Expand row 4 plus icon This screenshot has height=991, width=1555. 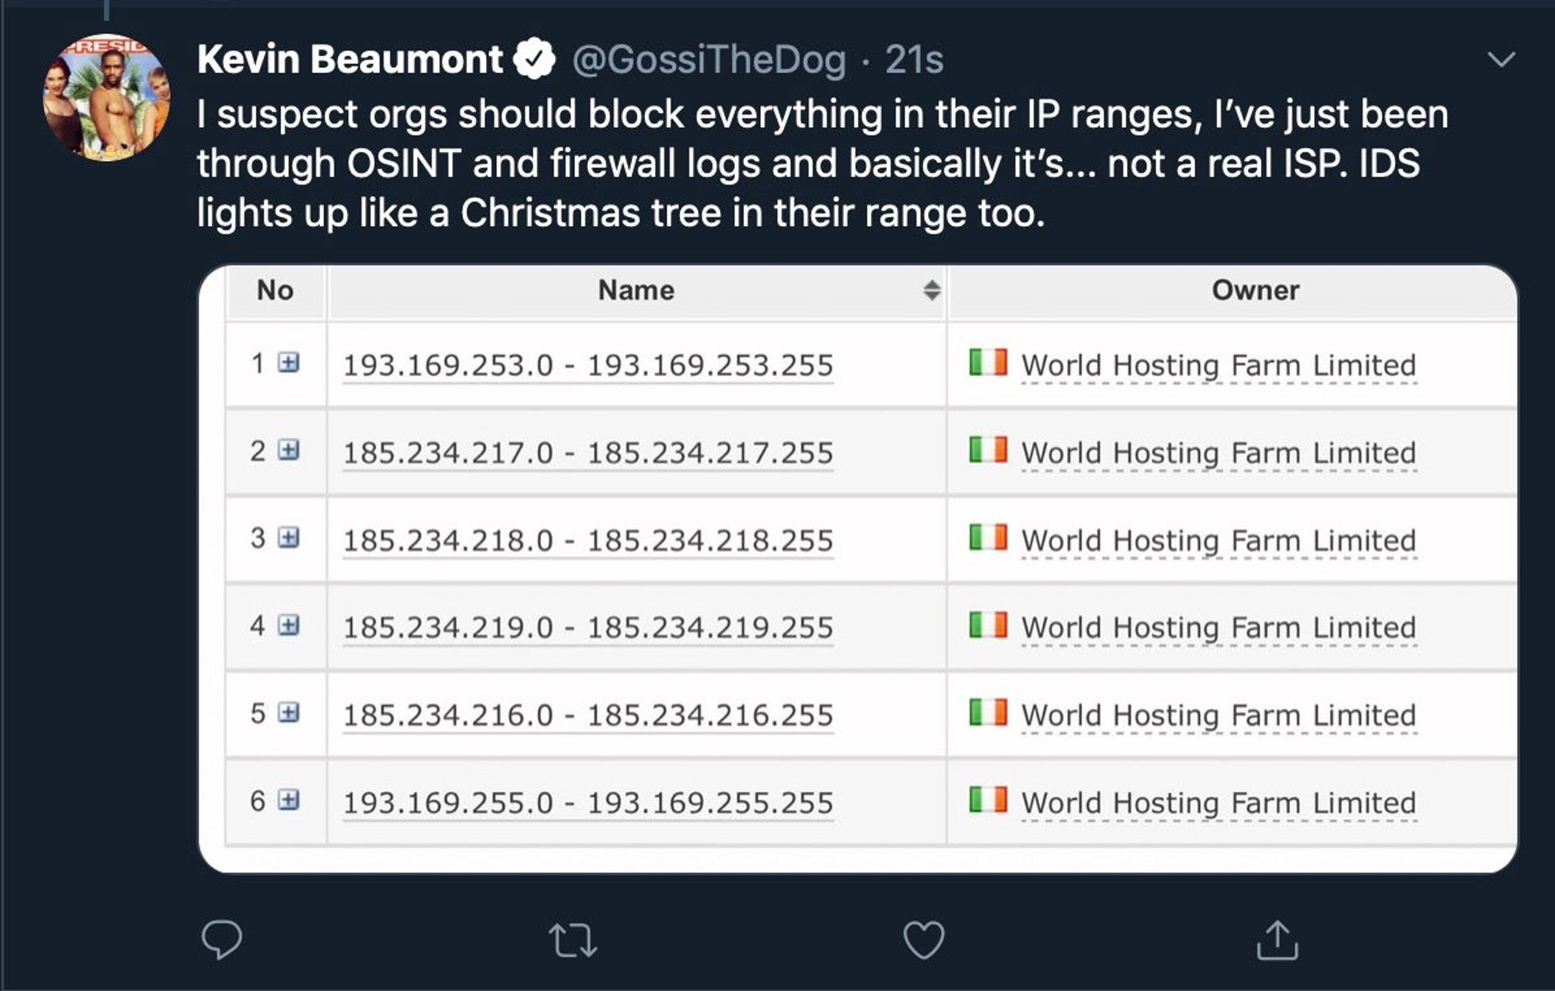pos(289,625)
